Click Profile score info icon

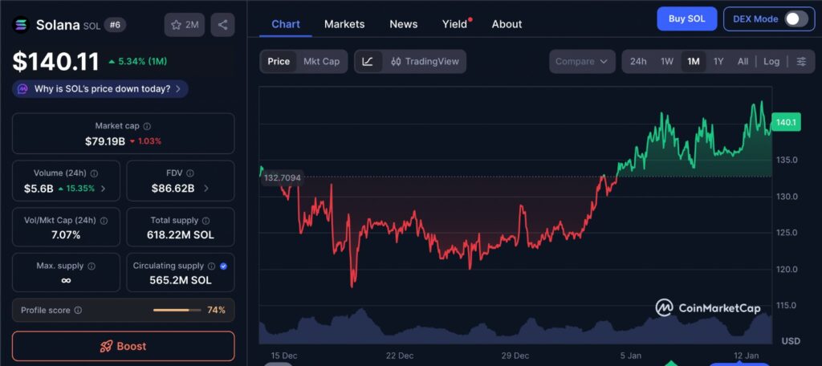click(78, 310)
